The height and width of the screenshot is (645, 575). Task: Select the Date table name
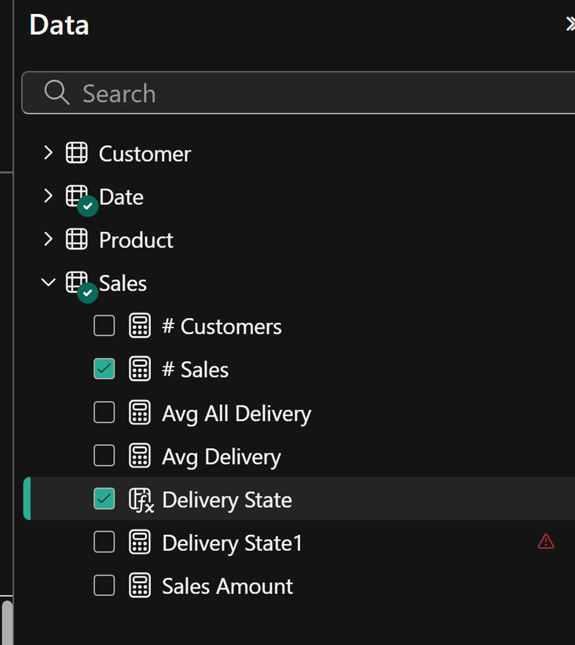click(121, 197)
